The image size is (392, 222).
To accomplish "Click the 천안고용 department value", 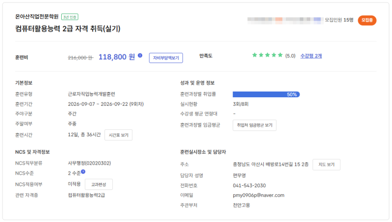I will tap(241, 205).
